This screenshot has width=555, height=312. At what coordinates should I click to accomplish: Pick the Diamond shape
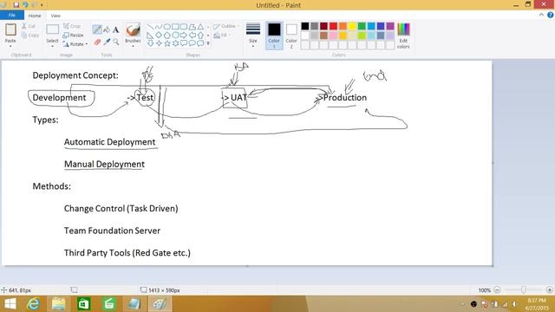(x=159, y=35)
